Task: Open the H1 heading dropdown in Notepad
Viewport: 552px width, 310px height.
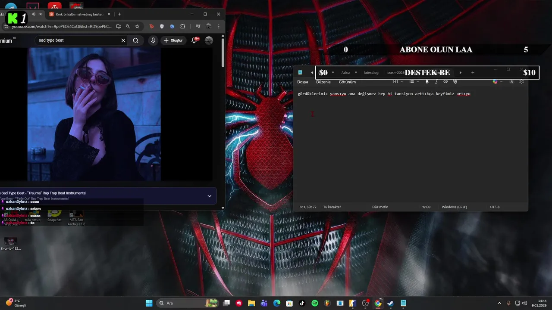Action: pyautogui.click(x=398, y=81)
